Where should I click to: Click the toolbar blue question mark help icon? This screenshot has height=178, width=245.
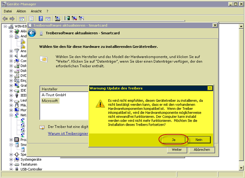pyautogui.click(x=41, y=19)
